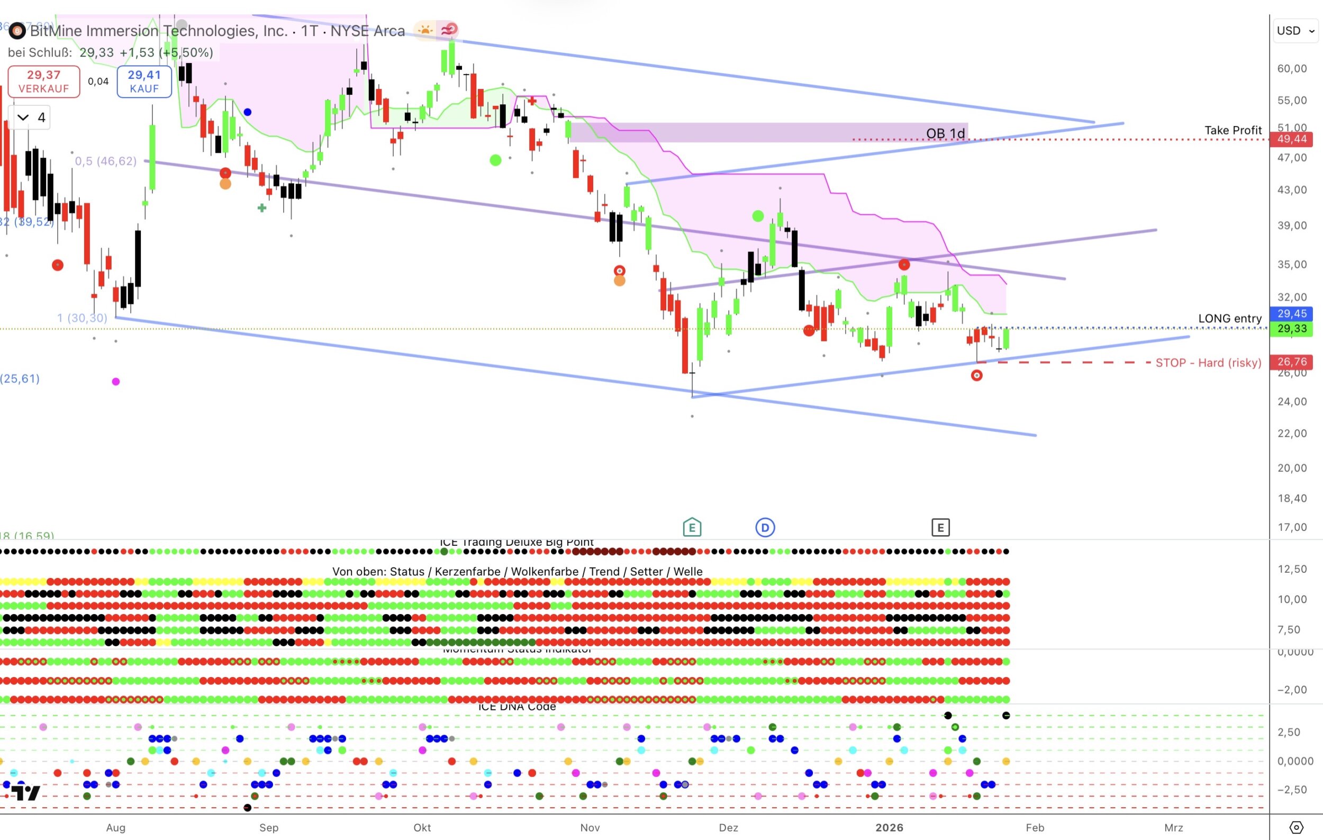
Task: Click the red wave data-status icon
Action: click(x=449, y=30)
